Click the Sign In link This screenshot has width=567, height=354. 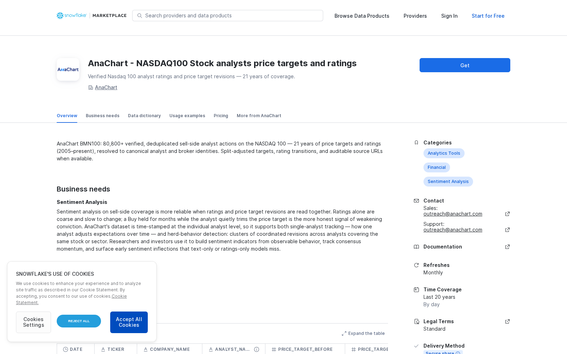coord(449,16)
